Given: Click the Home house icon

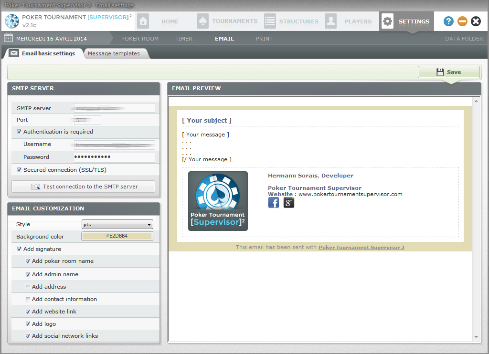Looking at the screenshot, I should coord(143,21).
